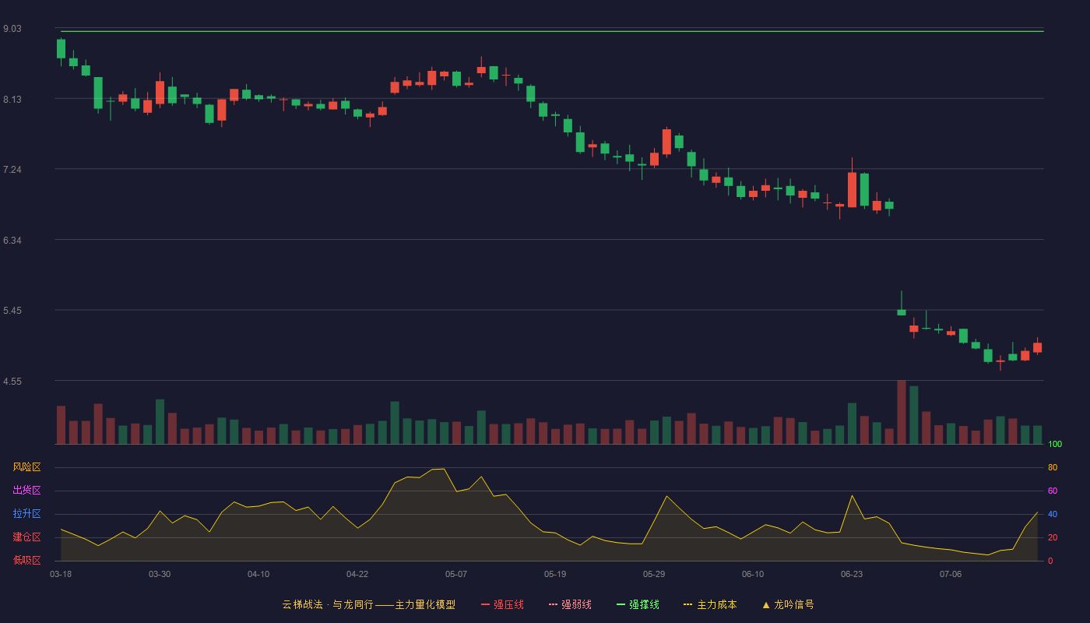Click the 低吸区 zone label

point(26,560)
